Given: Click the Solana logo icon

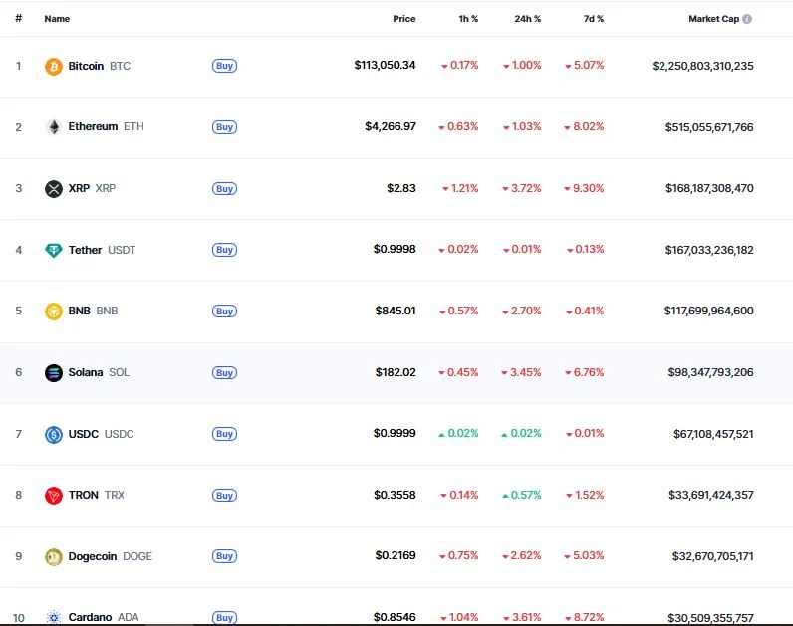Looking at the screenshot, I should click(54, 373).
